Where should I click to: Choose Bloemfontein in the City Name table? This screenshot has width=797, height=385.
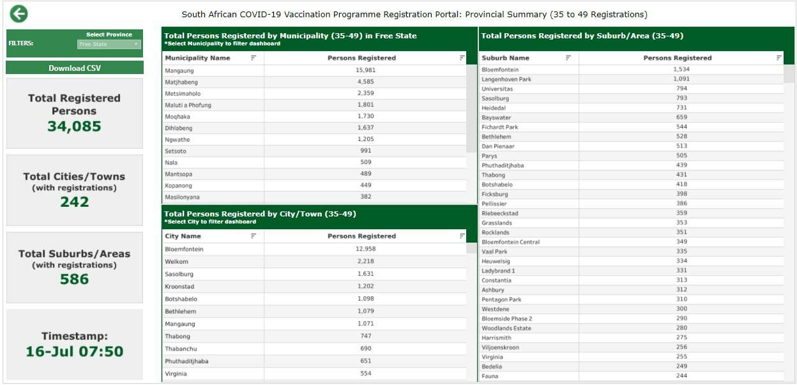[184, 249]
